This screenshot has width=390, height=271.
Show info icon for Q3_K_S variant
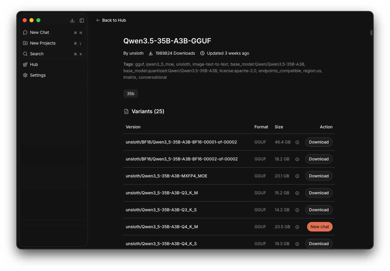pos(297,210)
